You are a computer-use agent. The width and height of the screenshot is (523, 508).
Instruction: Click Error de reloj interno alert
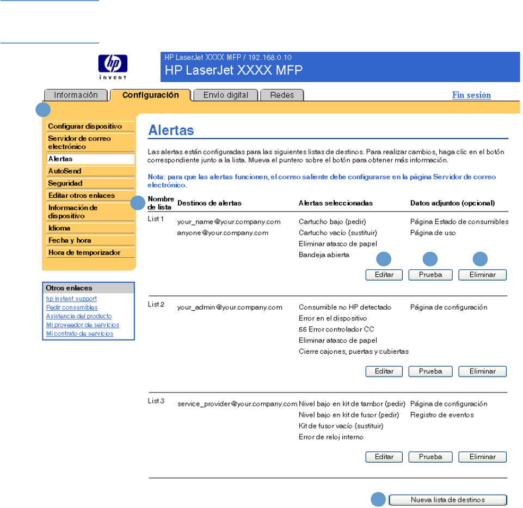[331, 437]
